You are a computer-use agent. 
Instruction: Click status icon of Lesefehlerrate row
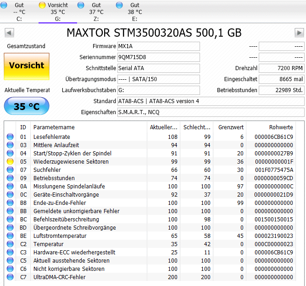tap(10, 137)
